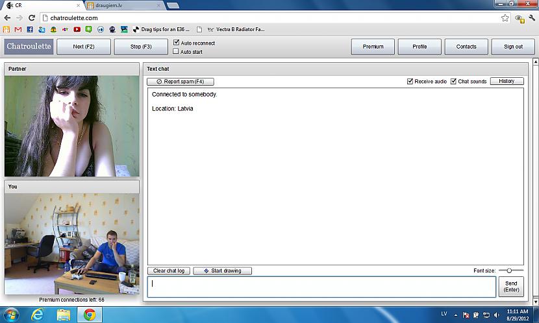The height and width of the screenshot is (323, 539).
Task: Click the extension icon beside the bookmark star
Action: coord(520,19)
